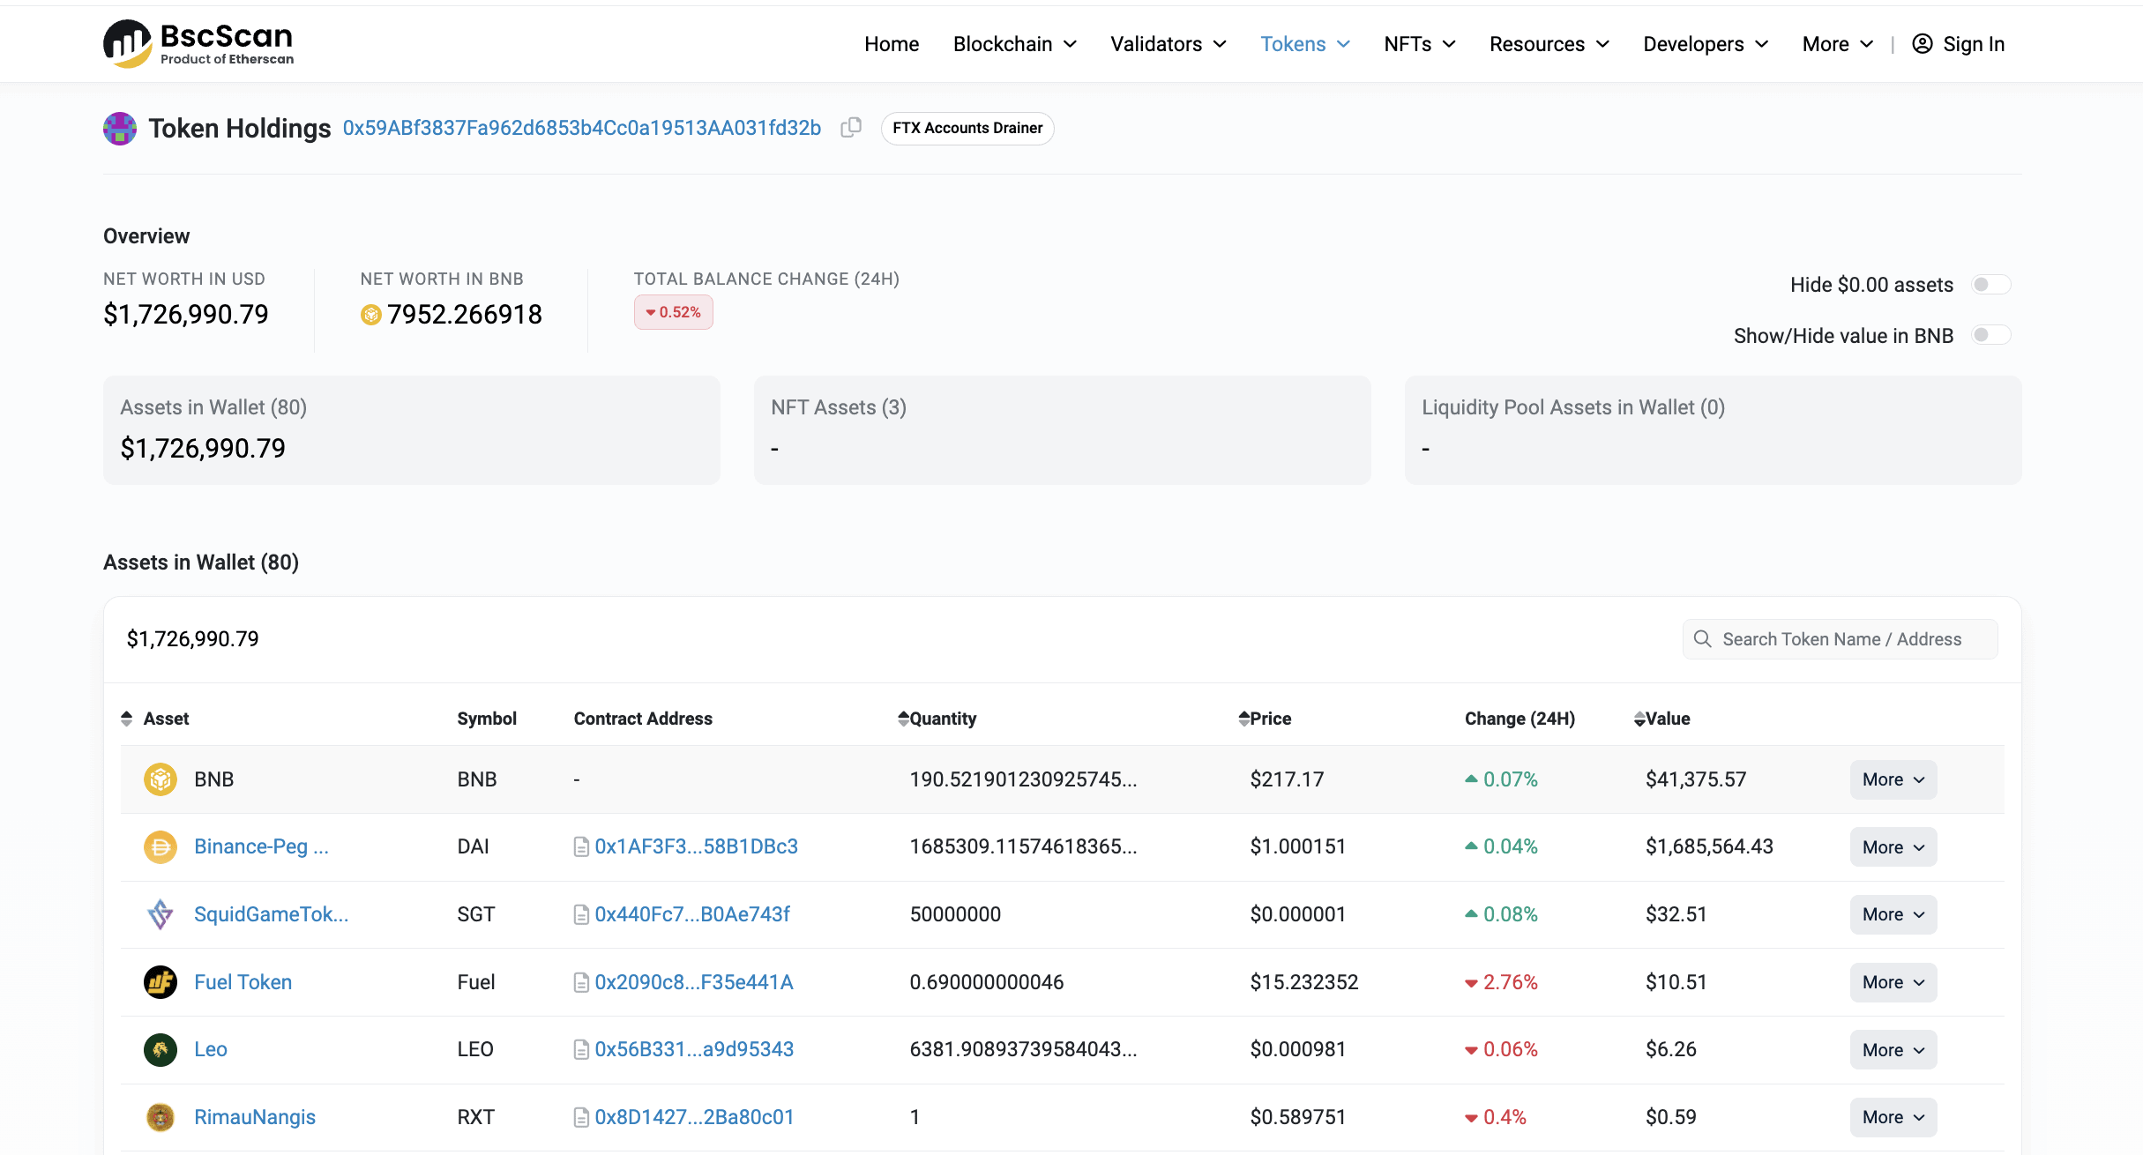Click the Sign In user icon
Image resolution: width=2143 pixels, height=1155 pixels.
pyautogui.click(x=1922, y=44)
